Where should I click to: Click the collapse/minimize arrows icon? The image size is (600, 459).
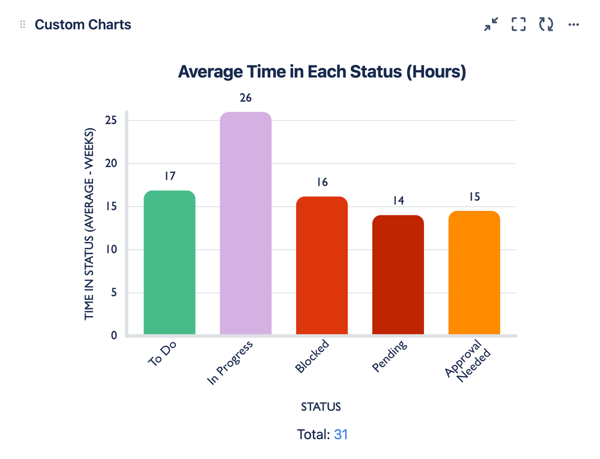pos(491,24)
